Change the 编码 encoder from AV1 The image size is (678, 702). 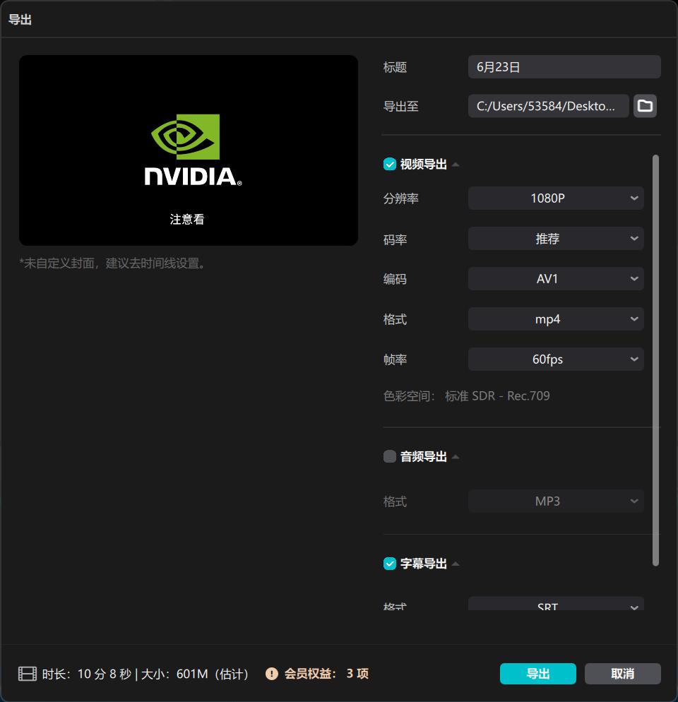click(x=555, y=278)
